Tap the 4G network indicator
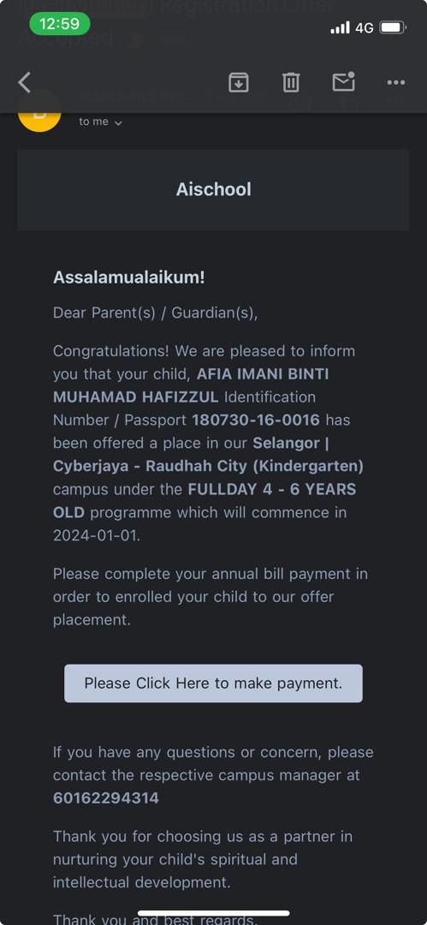This screenshot has height=925, width=427. [x=364, y=27]
